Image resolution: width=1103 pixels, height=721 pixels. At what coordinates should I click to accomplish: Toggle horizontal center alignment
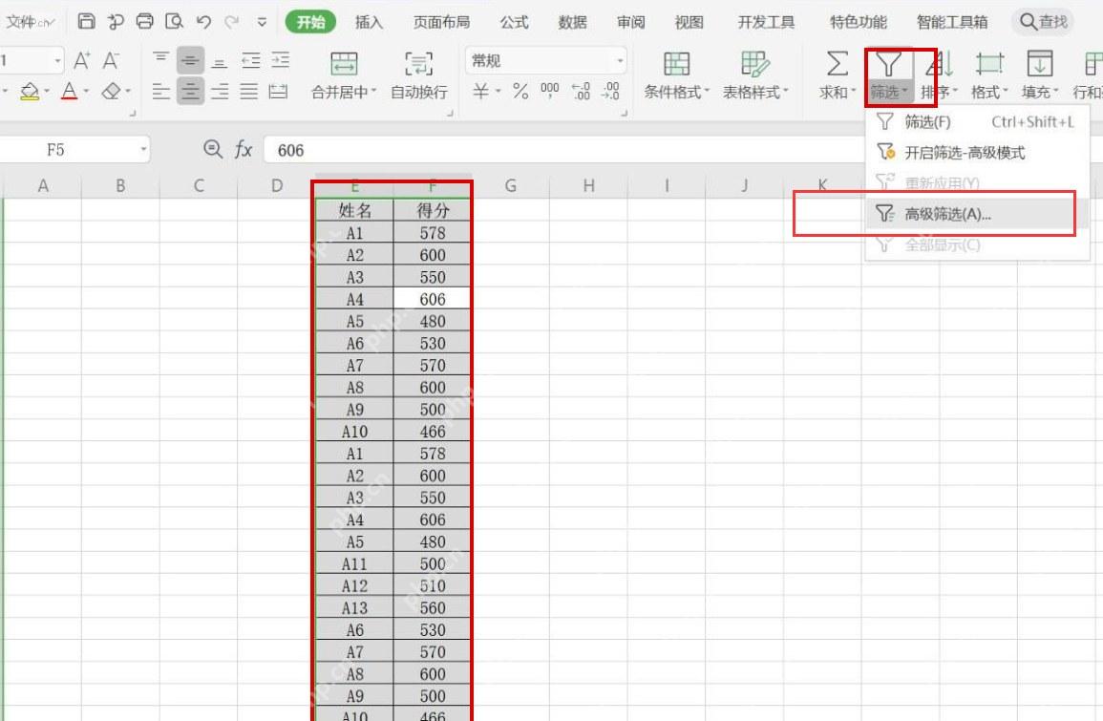pyautogui.click(x=190, y=91)
